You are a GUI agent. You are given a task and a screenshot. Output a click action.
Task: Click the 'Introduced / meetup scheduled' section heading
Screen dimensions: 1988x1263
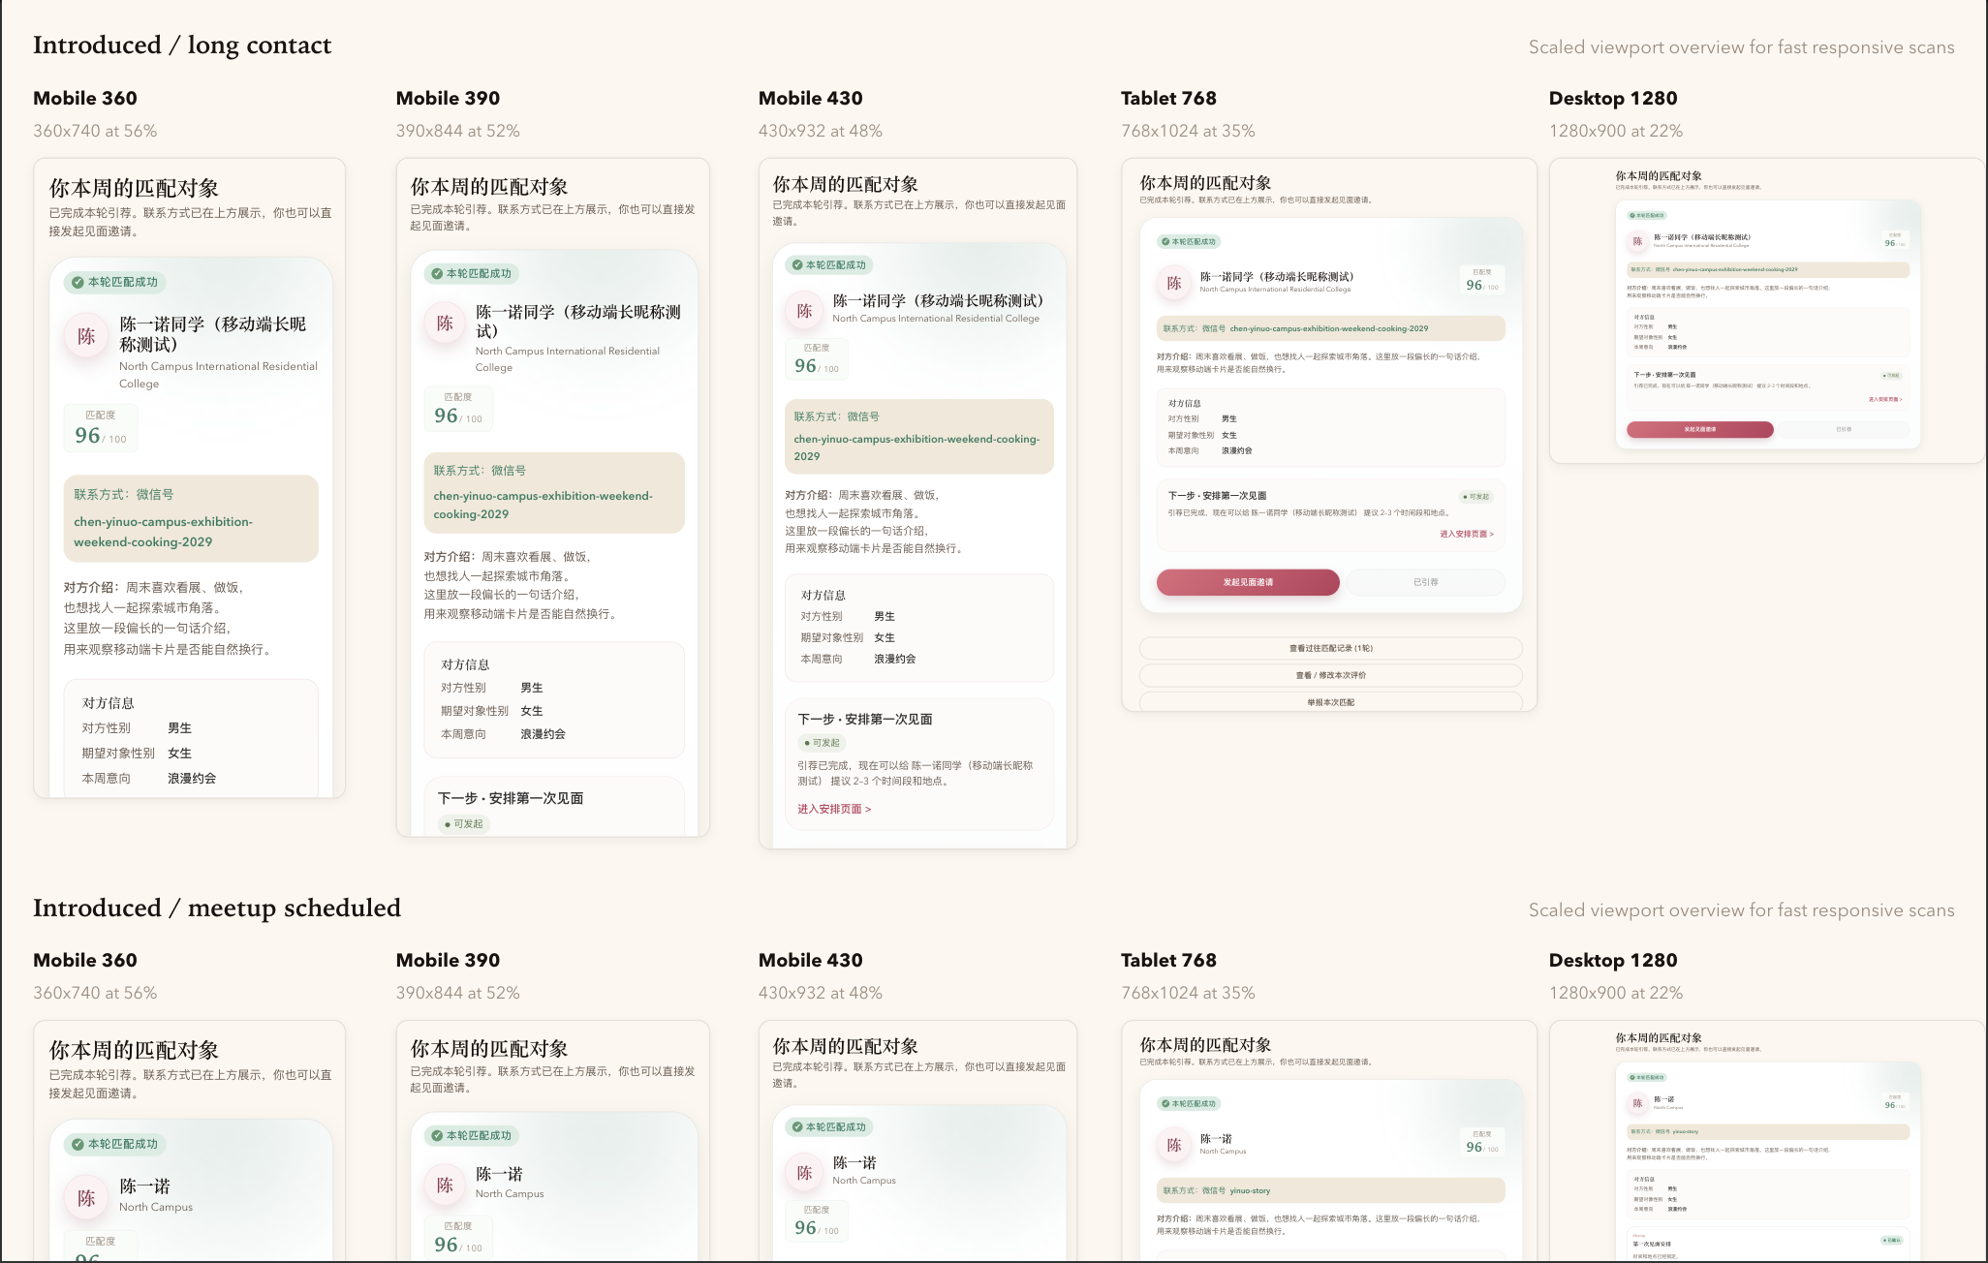tap(217, 908)
